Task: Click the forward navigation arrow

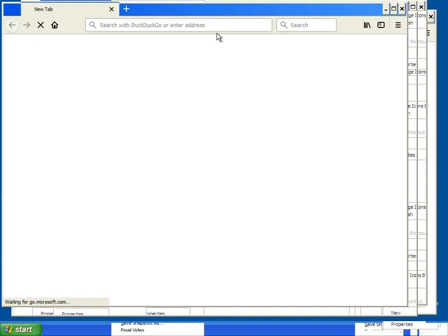Action: coord(27,25)
